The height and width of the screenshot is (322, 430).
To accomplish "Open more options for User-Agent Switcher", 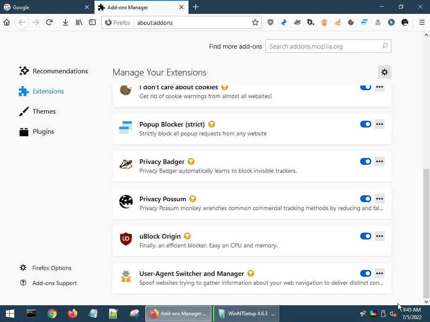I will coord(380,273).
